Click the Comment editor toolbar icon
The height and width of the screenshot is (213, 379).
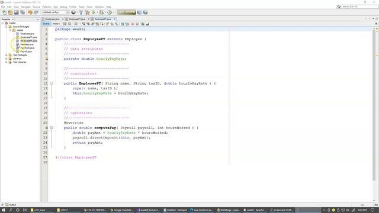pos(143,24)
